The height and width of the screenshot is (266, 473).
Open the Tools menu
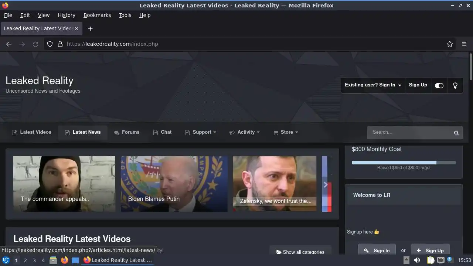pos(125,15)
